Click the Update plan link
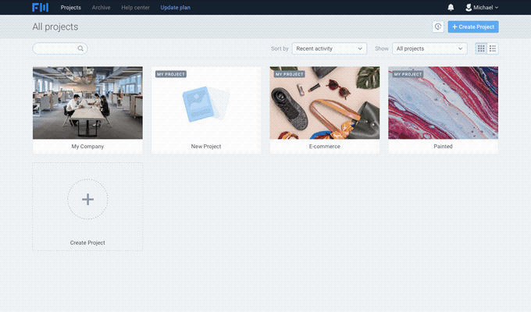 176,8
